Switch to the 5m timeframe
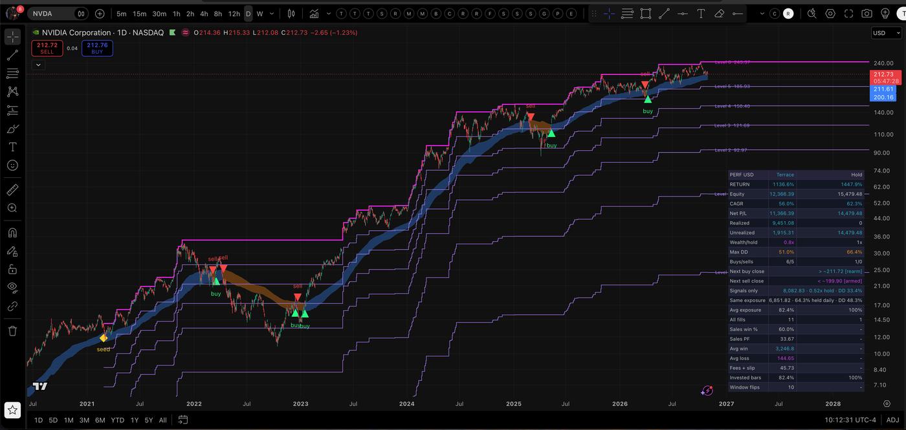906x430 pixels. (122, 14)
